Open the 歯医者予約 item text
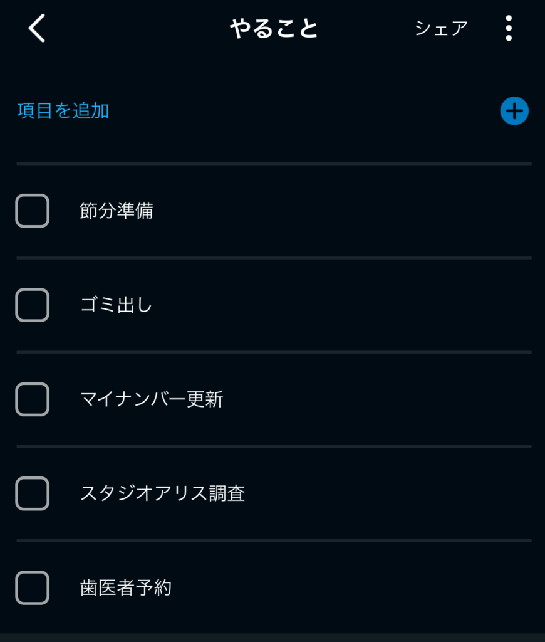545x642 pixels. coord(125,587)
